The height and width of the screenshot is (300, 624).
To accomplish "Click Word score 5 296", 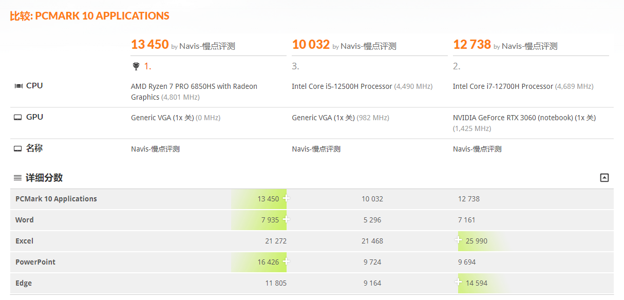I will (372, 220).
